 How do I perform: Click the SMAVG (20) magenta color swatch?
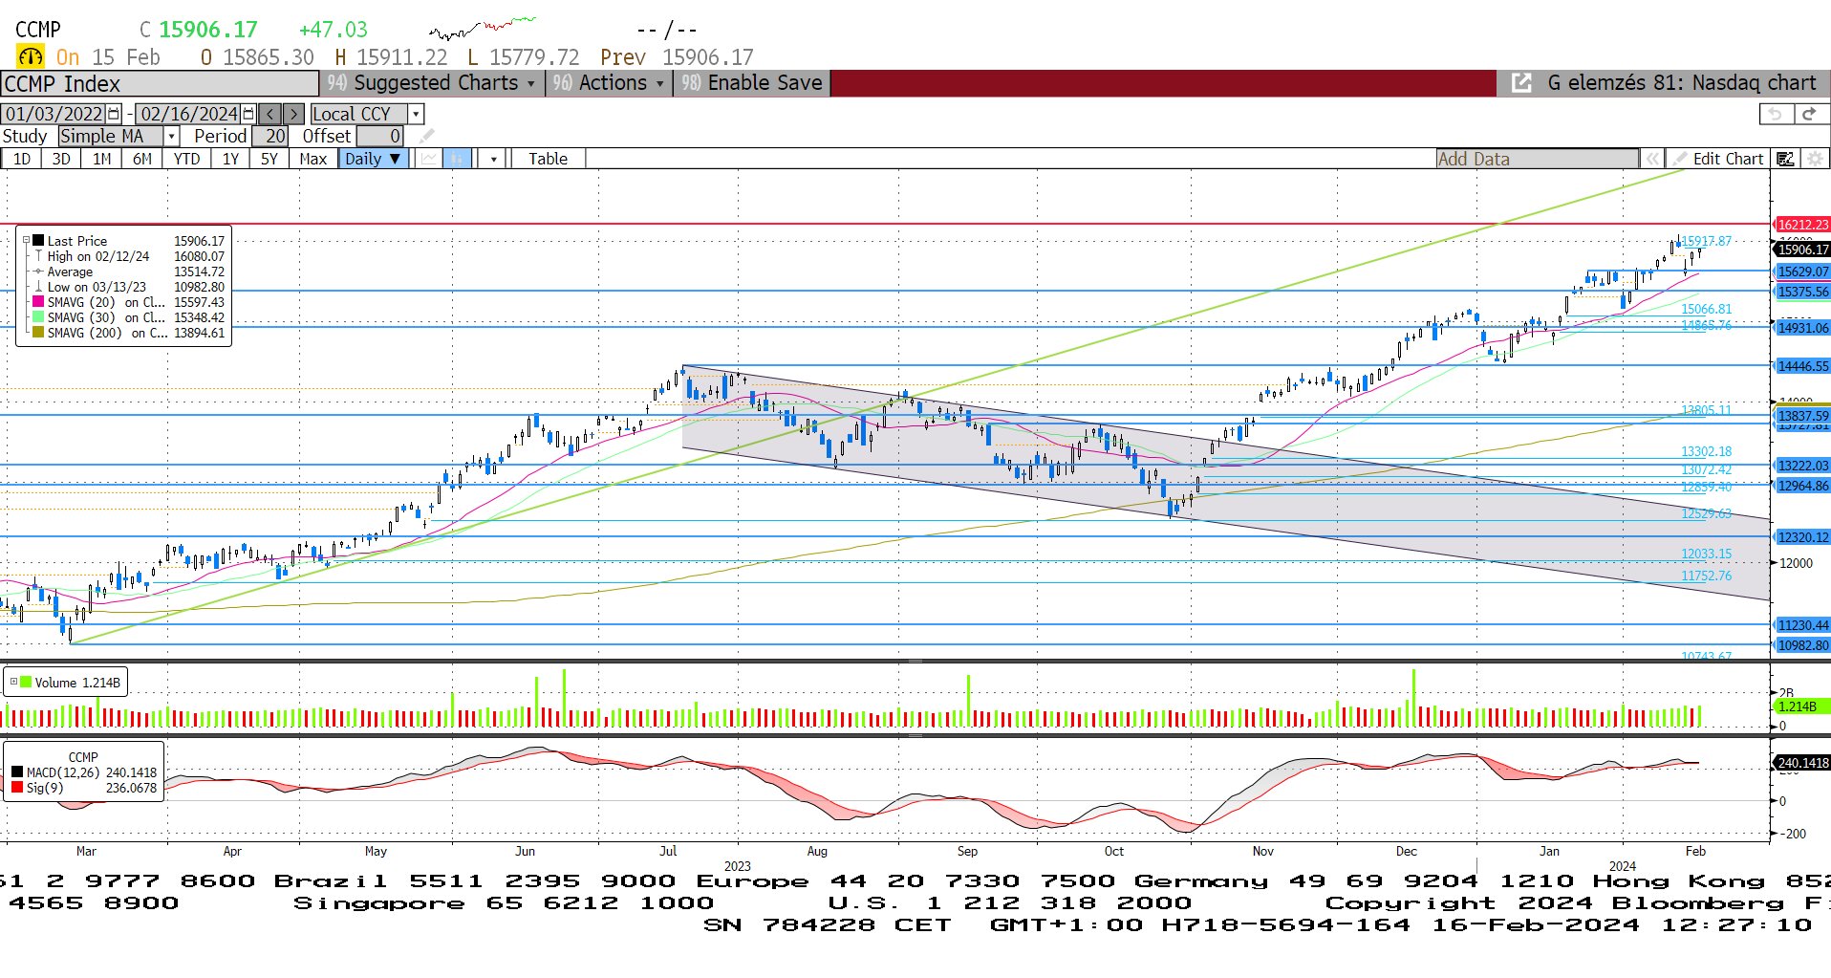(38, 302)
